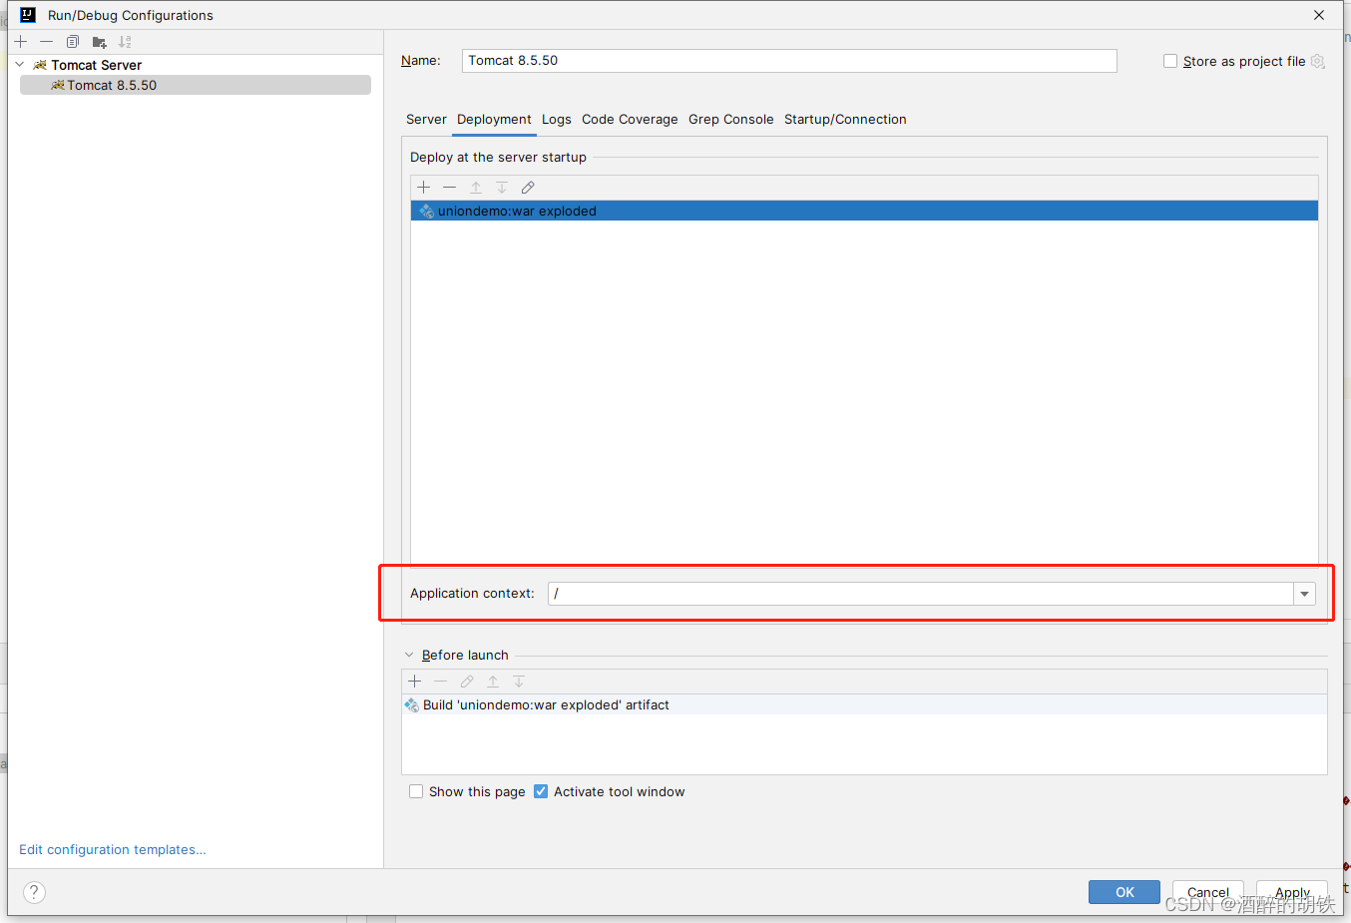The width and height of the screenshot is (1351, 923).
Task: Edit the configuration Name field
Action: pos(789,61)
